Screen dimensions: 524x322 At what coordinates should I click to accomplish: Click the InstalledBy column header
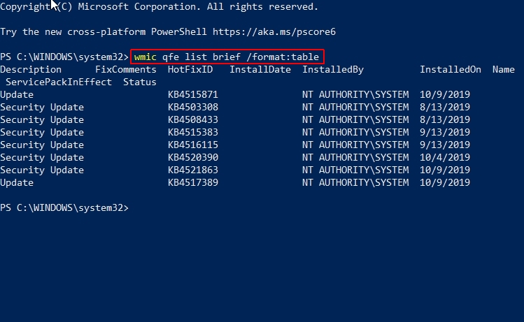pos(333,70)
